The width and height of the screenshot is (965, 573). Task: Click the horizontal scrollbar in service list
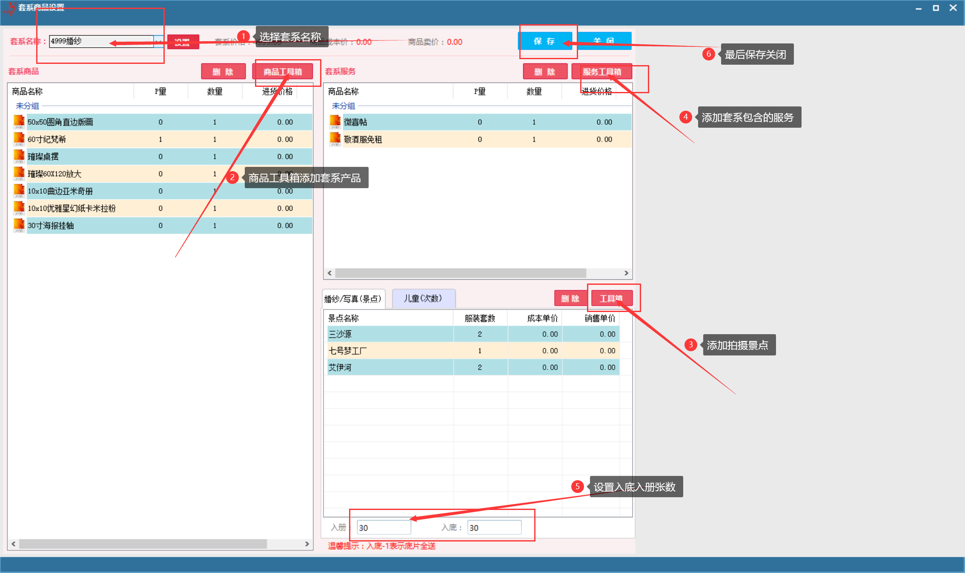[x=460, y=273]
